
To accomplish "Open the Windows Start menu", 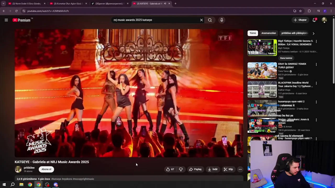I will (4, 185).
